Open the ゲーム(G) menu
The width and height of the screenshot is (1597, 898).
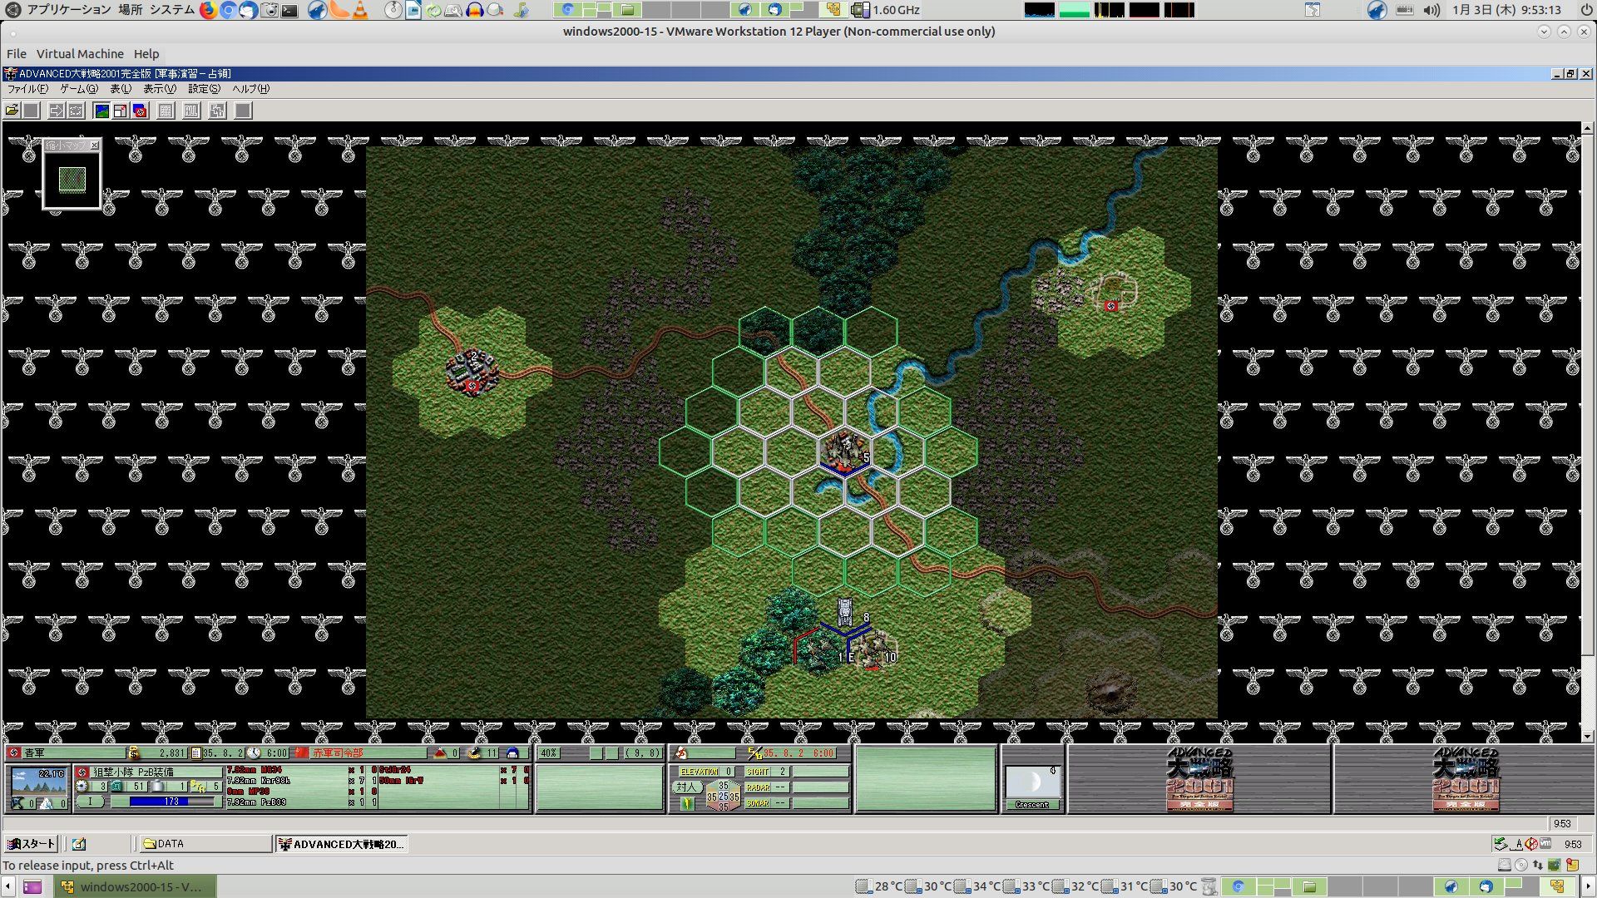click(78, 89)
